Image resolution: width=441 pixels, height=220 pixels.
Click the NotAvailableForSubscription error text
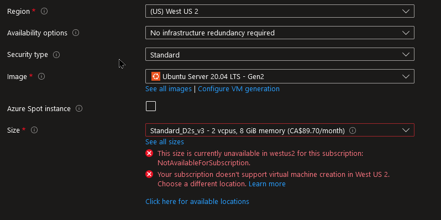(260, 158)
